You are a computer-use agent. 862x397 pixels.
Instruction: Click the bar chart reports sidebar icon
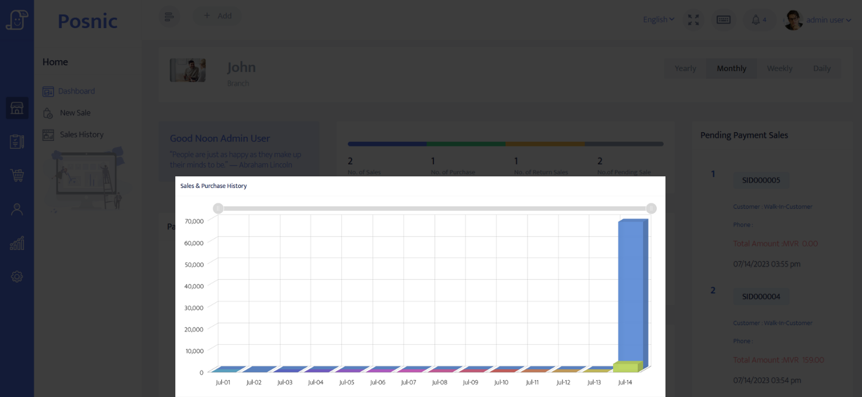(17, 243)
